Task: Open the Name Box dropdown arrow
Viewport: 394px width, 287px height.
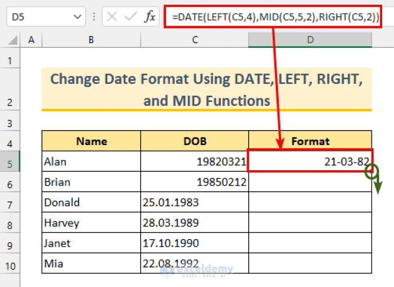Action: click(78, 17)
